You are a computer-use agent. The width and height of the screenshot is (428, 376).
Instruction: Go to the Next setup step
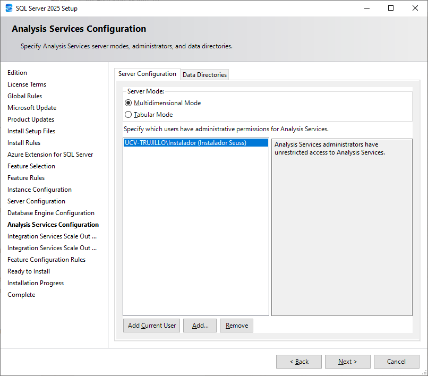pos(347,362)
